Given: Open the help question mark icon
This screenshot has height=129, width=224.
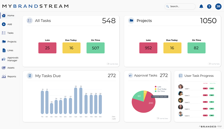Looking at the screenshot, I should click(209, 6).
